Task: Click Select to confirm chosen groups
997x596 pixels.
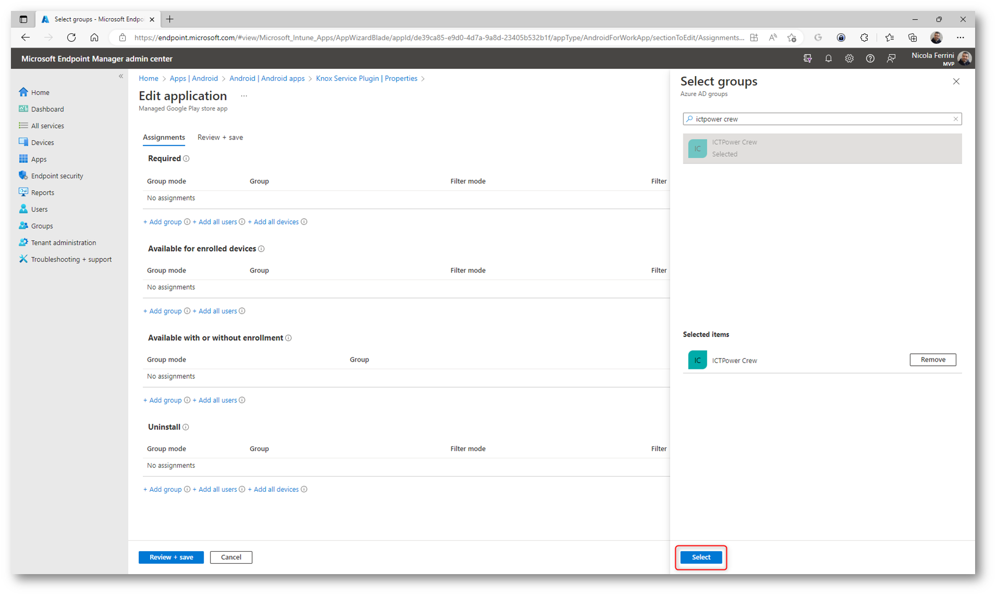Action: click(701, 557)
